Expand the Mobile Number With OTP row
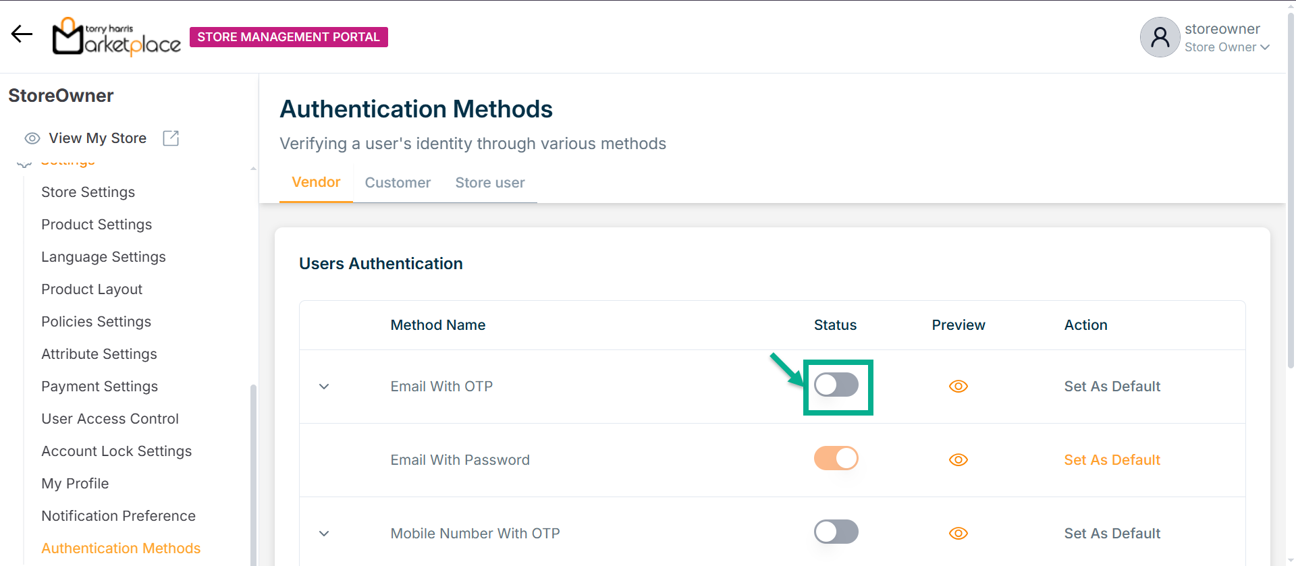The height and width of the screenshot is (566, 1296). (x=324, y=534)
